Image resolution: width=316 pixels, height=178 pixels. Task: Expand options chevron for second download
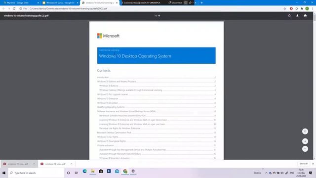coord(71,164)
